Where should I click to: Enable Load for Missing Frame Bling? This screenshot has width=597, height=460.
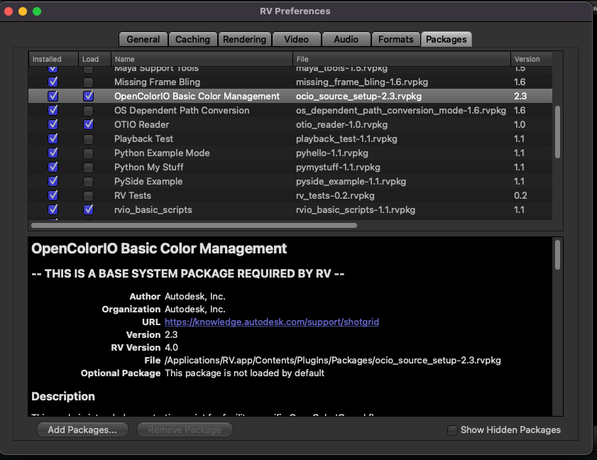click(88, 82)
